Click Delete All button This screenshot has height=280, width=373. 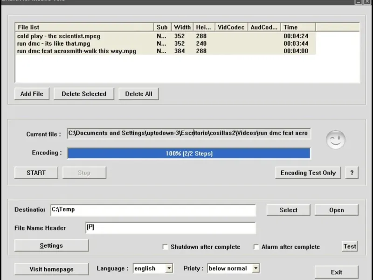[x=138, y=94]
